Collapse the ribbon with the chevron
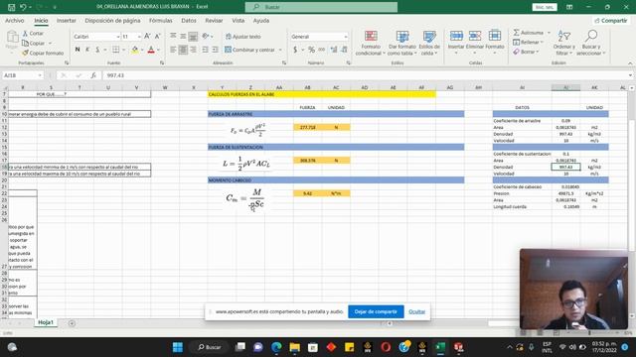This screenshot has width=636, height=357. tap(630, 63)
